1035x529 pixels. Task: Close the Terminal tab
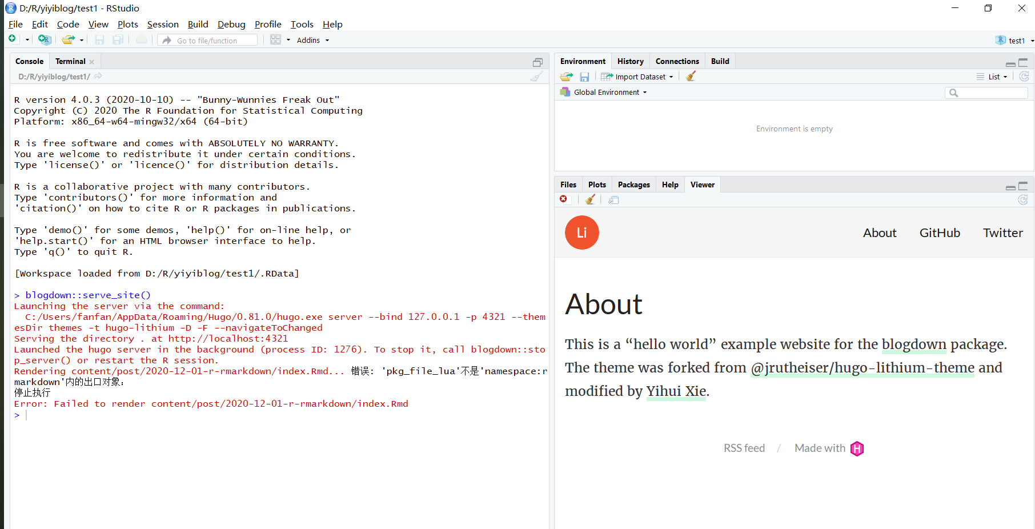point(92,62)
